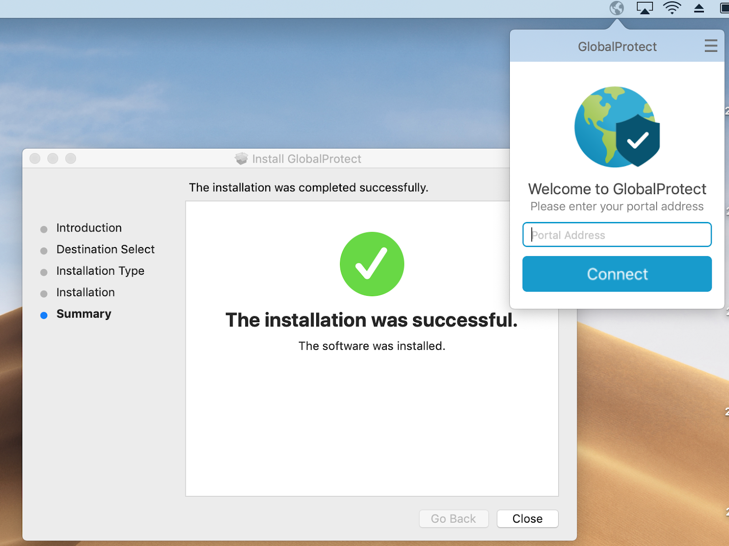729x546 pixels.
Task: Select the Destination Select step
Action: [105, 249]
